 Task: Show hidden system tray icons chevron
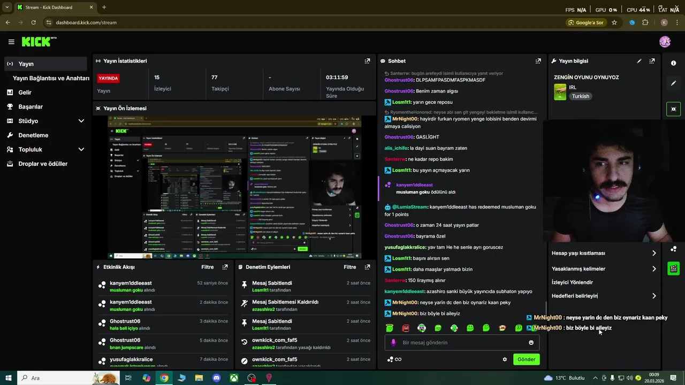pyautogui.click(x=595, y=378)
